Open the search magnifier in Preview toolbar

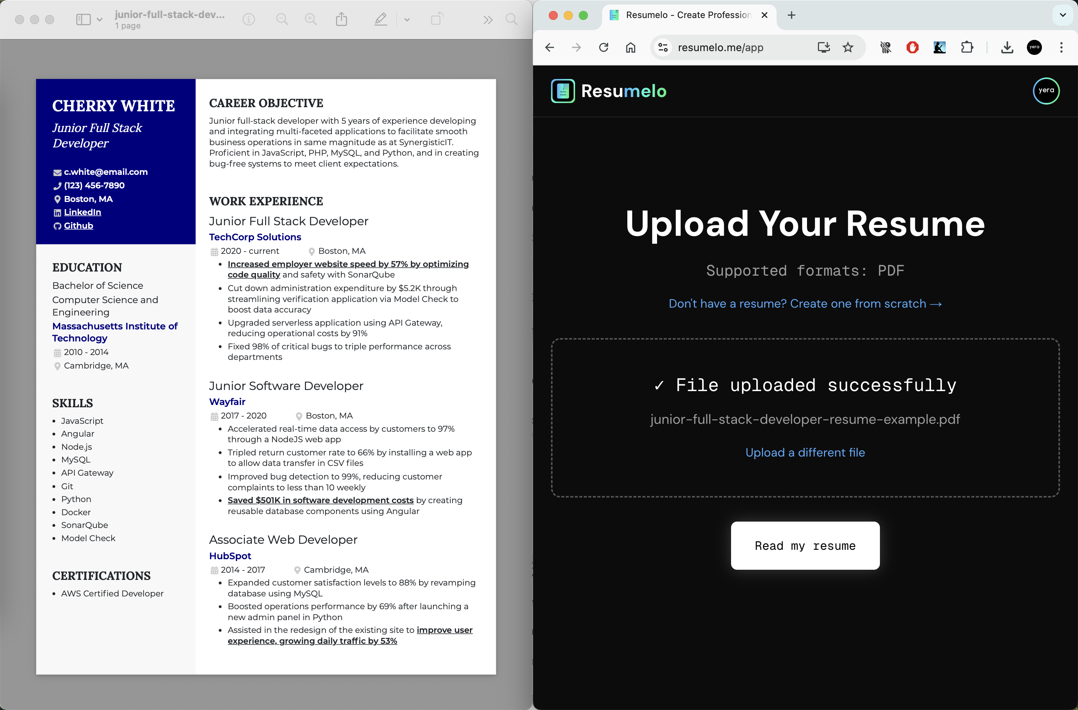point(511,20)
